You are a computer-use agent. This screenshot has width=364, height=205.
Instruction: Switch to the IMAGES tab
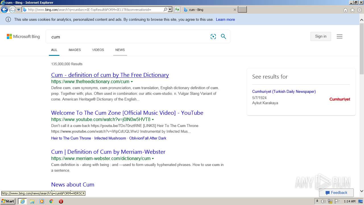pyautogui.click(x=75, y=50)
